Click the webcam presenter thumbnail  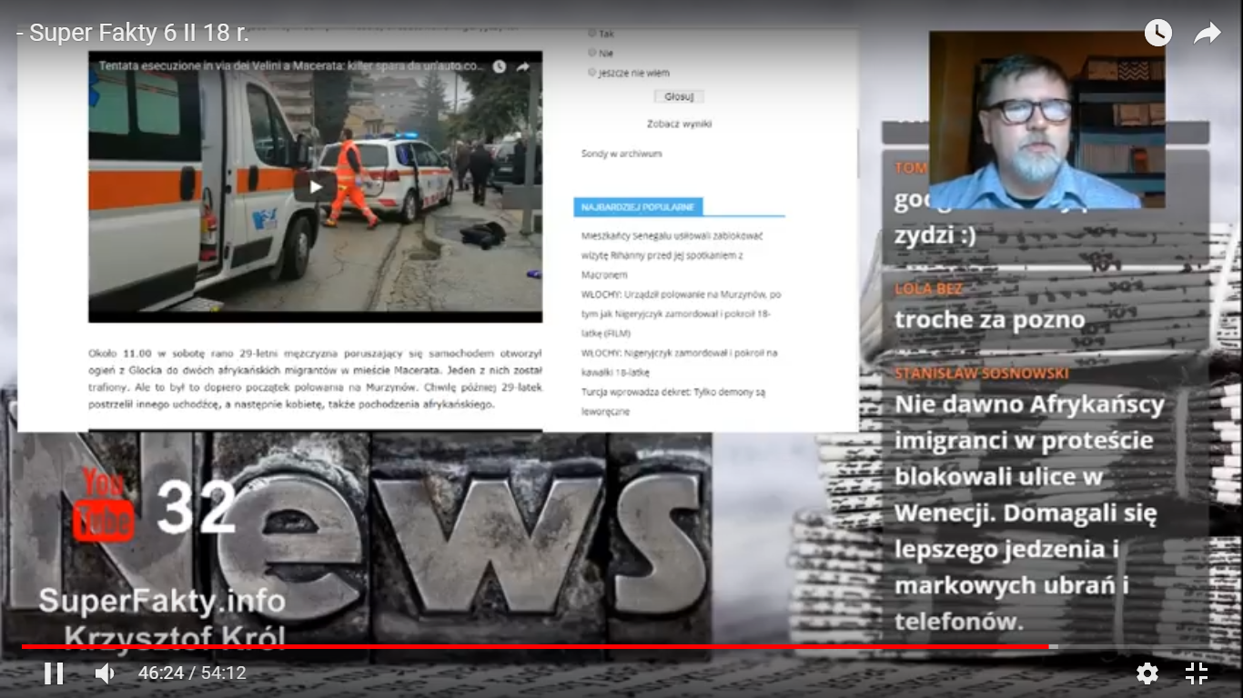(1046, 120)
